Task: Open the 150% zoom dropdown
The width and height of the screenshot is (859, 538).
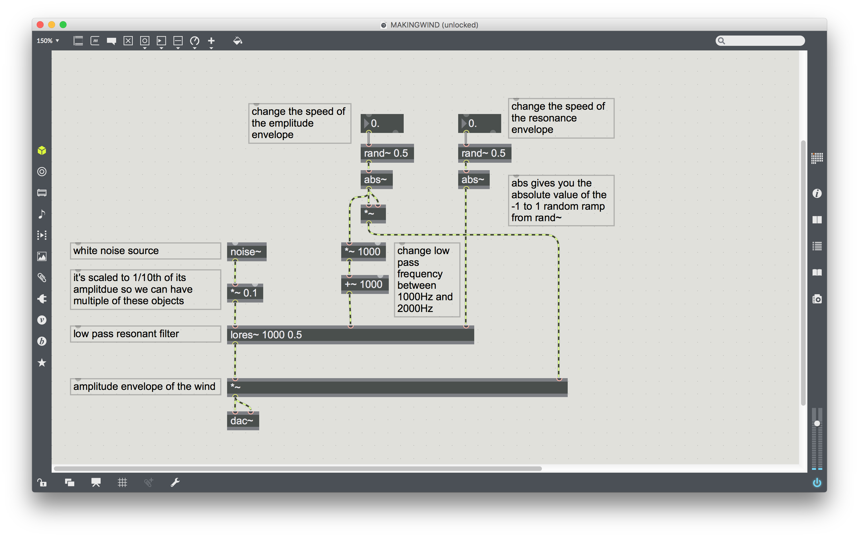Action: coord(48,41)
